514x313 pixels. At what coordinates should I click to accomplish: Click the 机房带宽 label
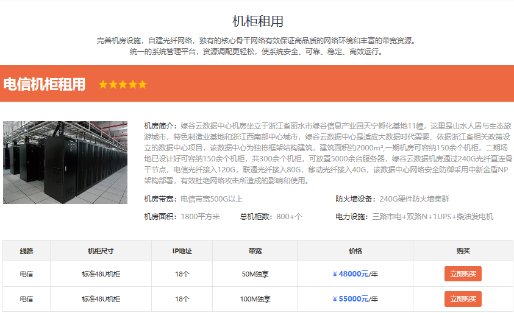click(160, 199)
